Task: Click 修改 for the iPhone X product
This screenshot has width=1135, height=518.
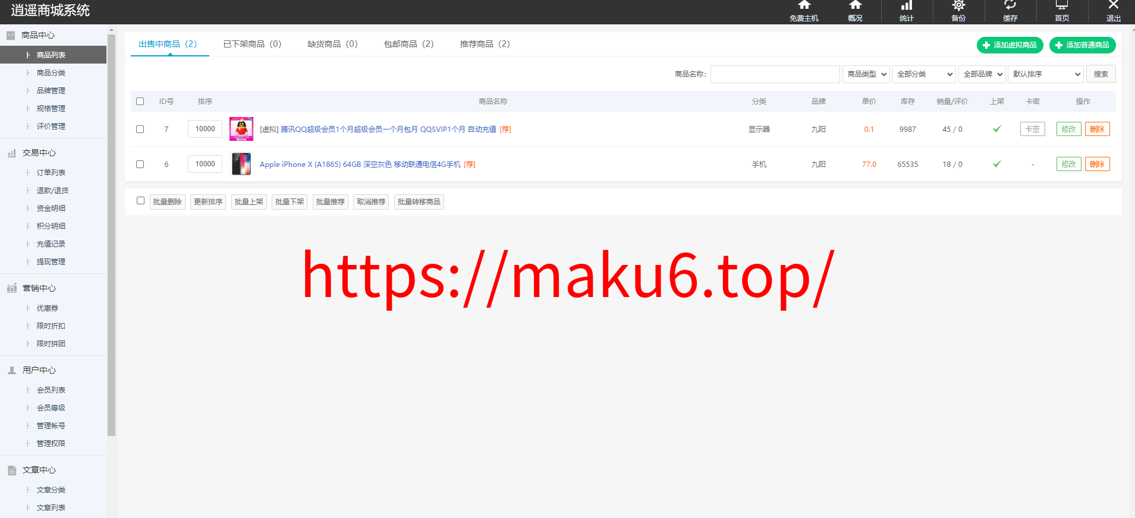Action: (1068, 164)
